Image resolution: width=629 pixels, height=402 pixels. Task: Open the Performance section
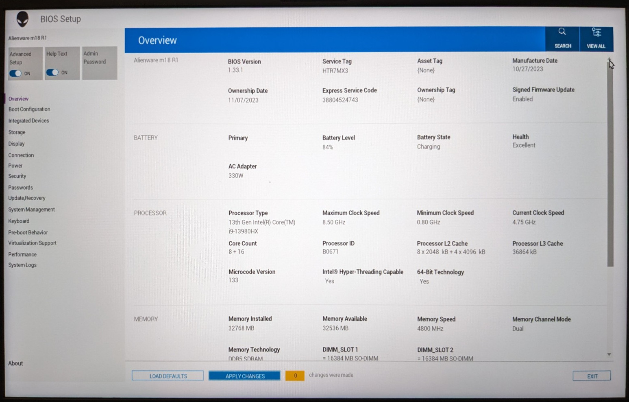click(x=22, y=254)
